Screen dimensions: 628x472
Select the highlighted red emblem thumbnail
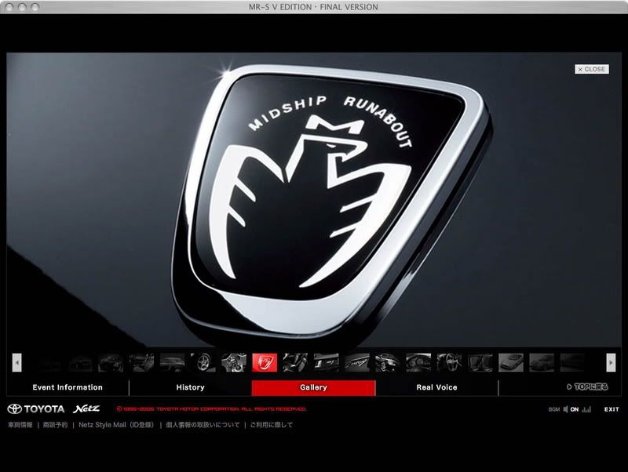click(x=265, y=363)
